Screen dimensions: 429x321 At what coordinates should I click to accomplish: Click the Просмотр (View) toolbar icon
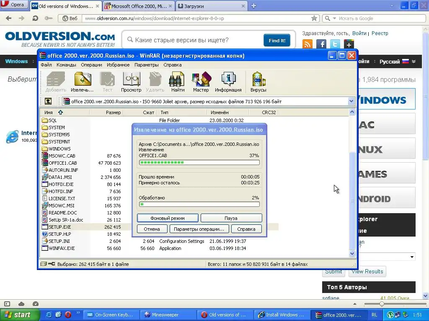(x=131, y=82)
